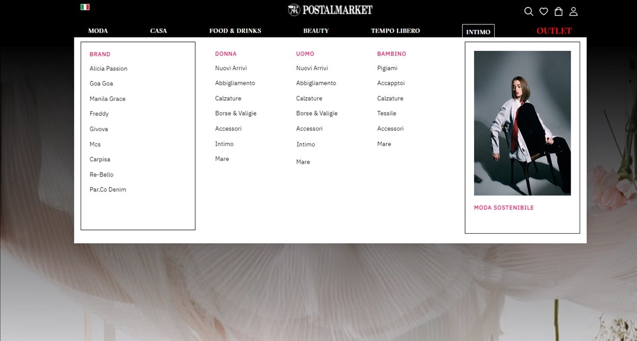The image size is (637, 341).
Task: Select brand Carpisa
Action: pos(100,159)
